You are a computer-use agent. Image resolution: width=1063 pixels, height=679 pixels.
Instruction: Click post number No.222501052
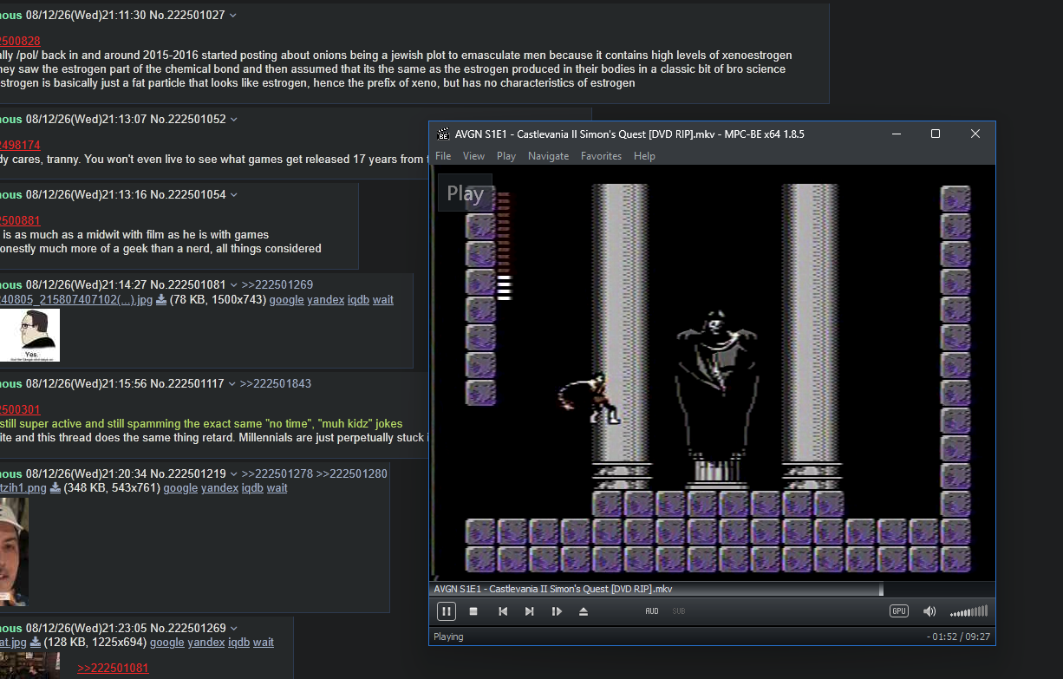pos(188,119)
